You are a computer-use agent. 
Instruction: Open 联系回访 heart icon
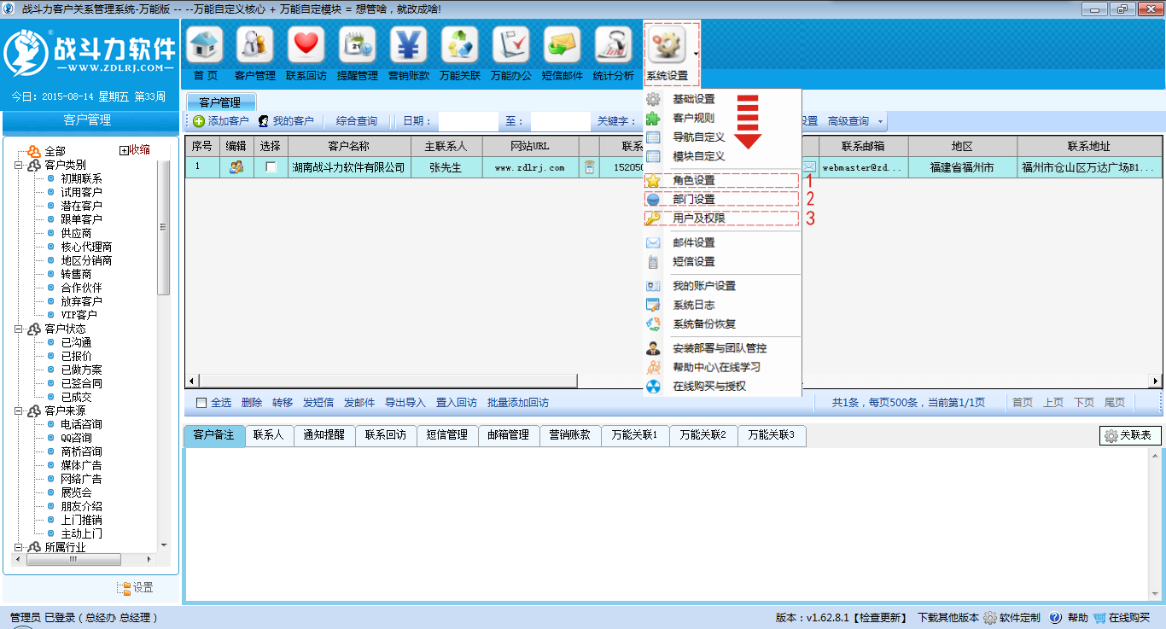point(306,45)
